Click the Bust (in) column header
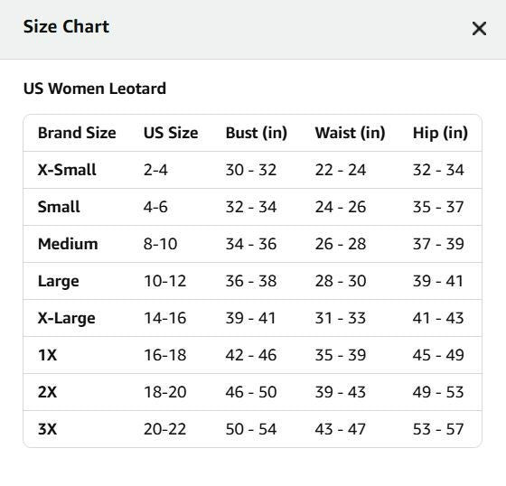 [x=257, y=133]
